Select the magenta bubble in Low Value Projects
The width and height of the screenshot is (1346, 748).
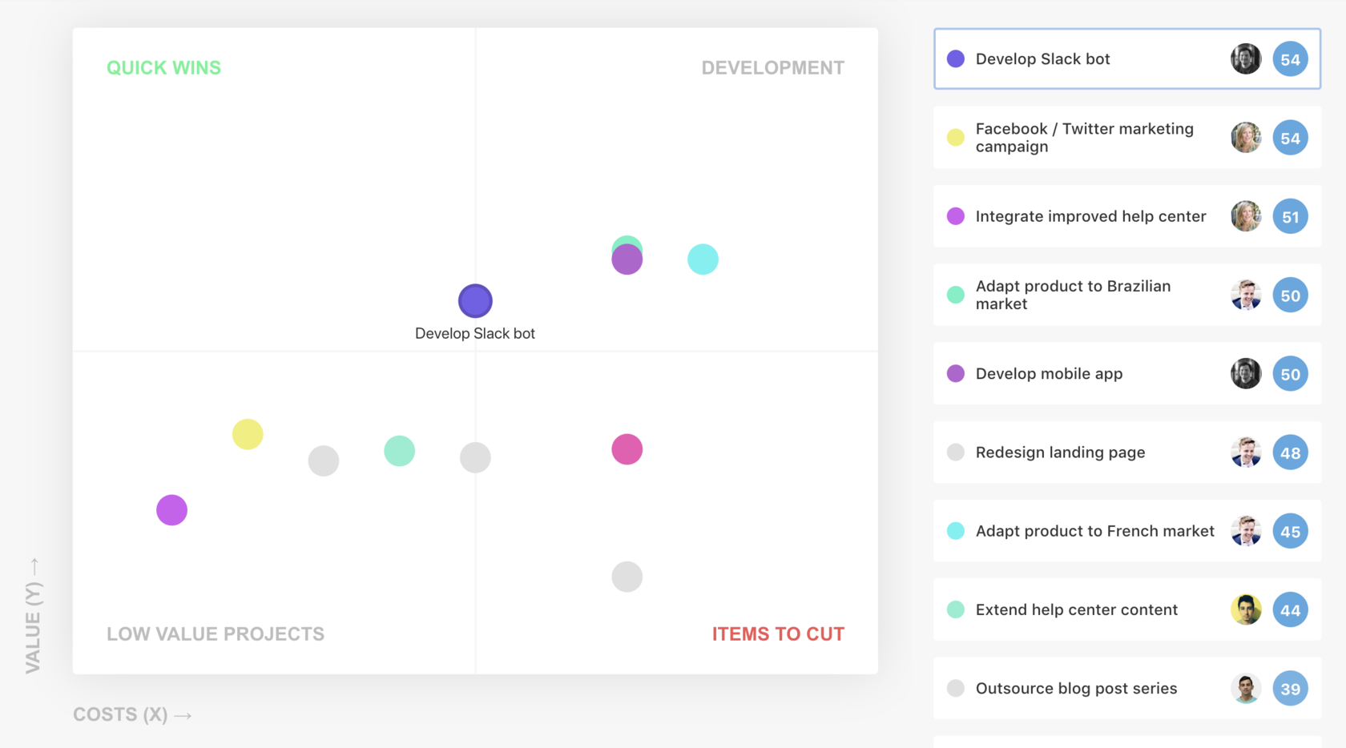pos(171,509)
